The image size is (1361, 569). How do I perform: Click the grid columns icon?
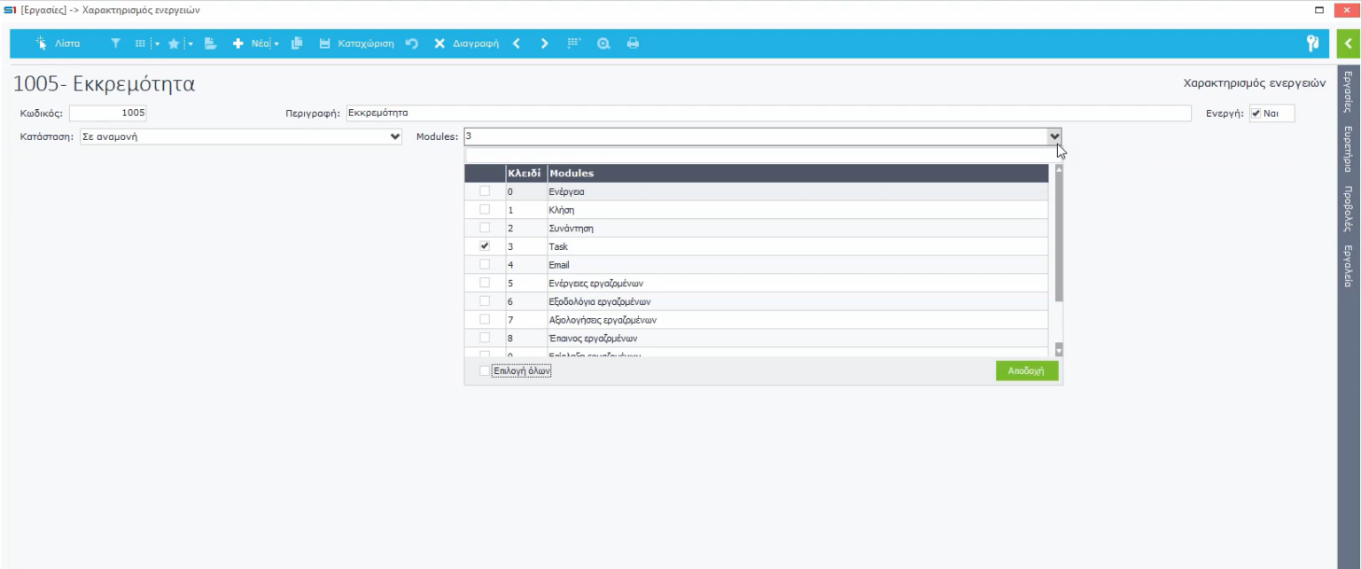click(x=140, y=43)
